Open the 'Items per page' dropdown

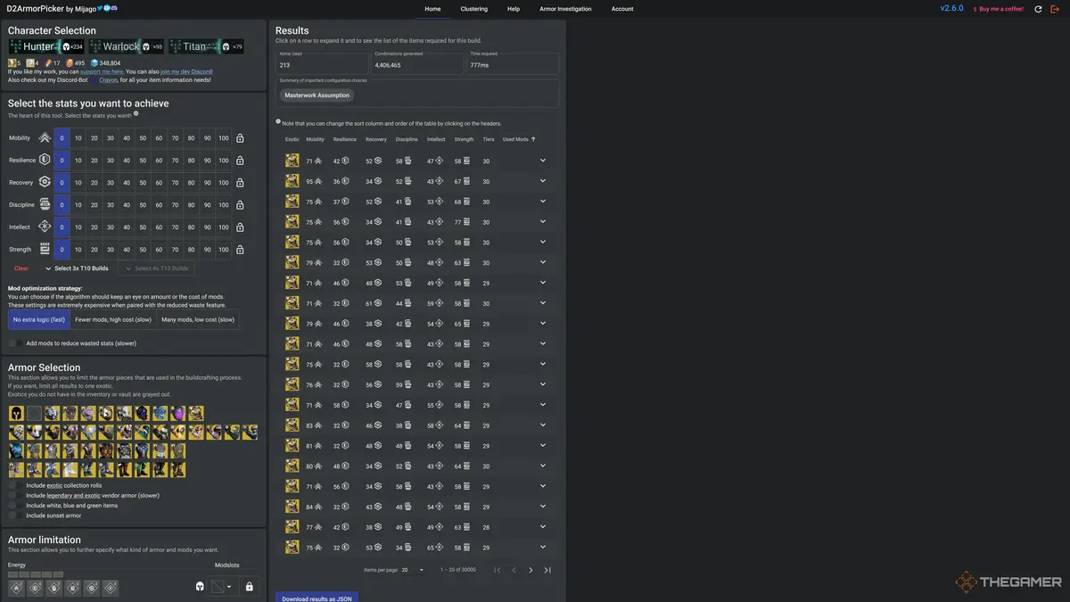click(413, 570)
